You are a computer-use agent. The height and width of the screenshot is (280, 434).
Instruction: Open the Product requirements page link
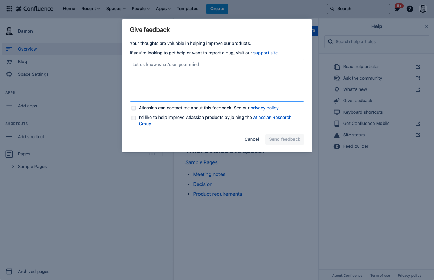(218, 194)
